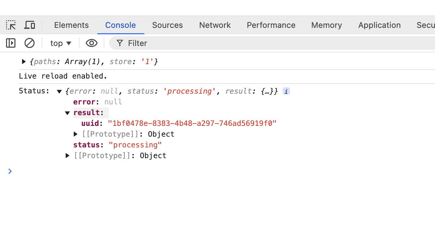435x233 pixels.
Task: Switch to the Sources tab
Action: pyautogui.click(x=167, y=25)
